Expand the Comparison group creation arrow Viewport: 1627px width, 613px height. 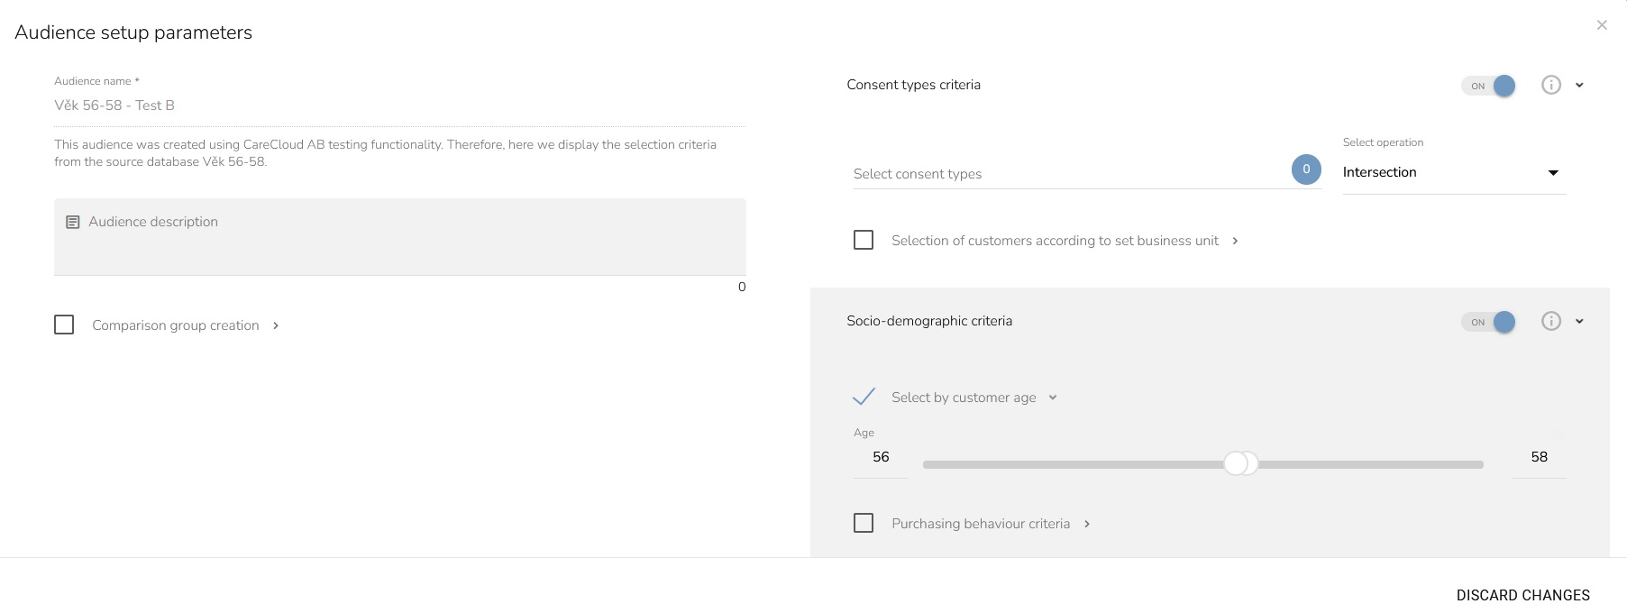click(276, 325)
